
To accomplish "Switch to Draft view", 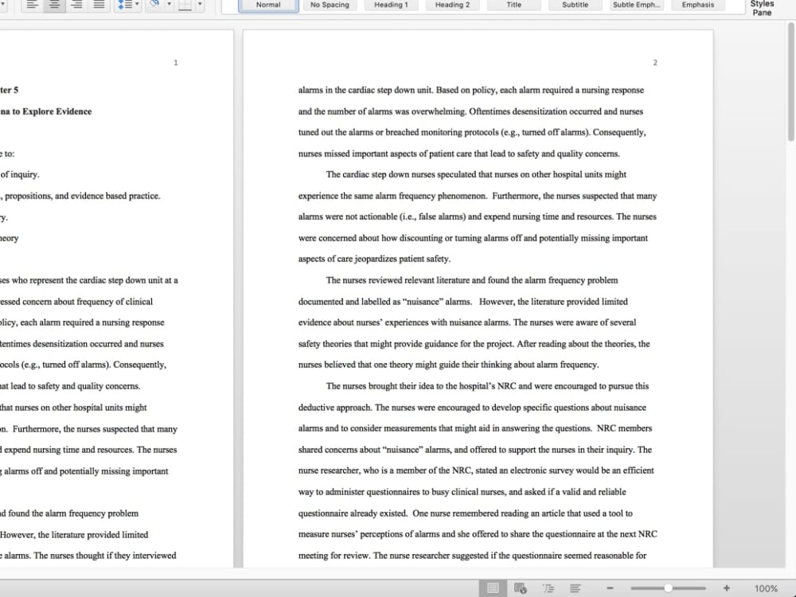I will (x=575, y=587).
